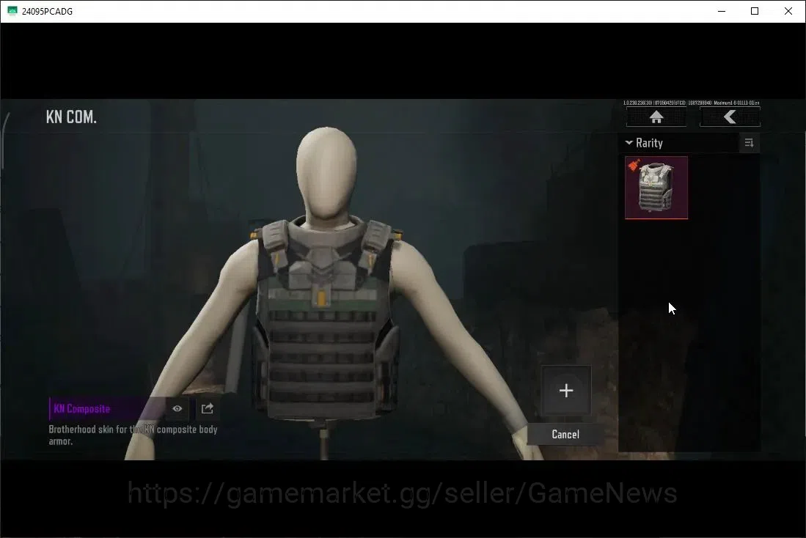Open the gamemarket.gg seller URL watermark
The width and height of the screenshot is (806, 538).
pos(402,493)
